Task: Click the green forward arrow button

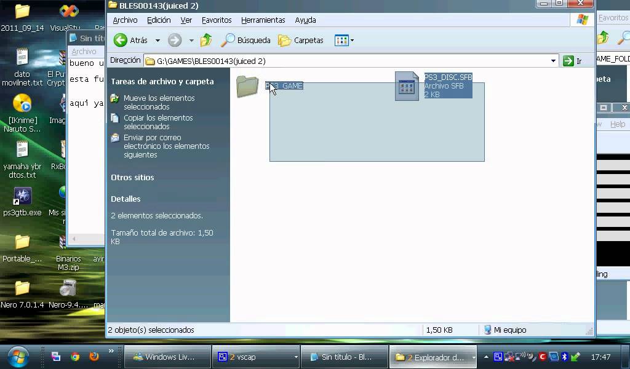Action: [x=175, y=40]
